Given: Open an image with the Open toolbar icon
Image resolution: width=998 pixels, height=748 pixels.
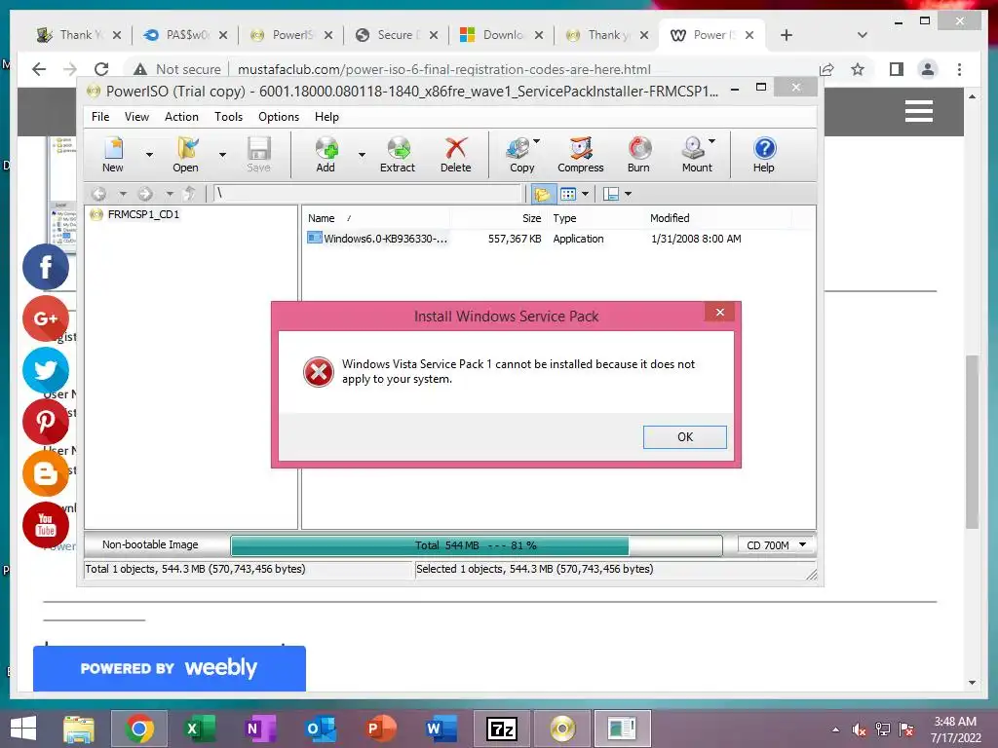Looking at the screenshot, I should click(185, 155).
